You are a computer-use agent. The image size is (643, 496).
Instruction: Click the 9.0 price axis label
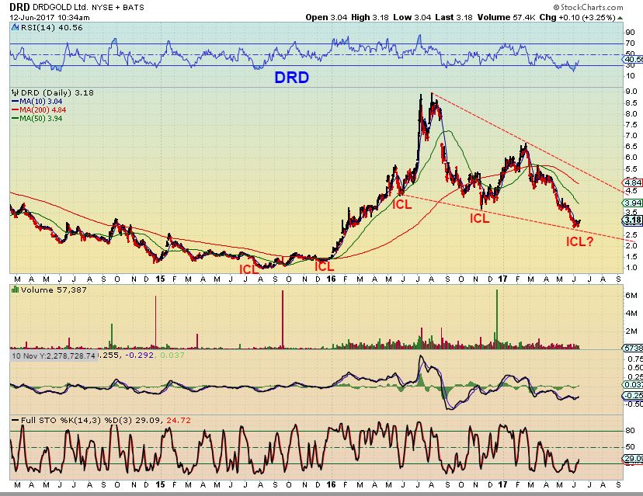click(631, 92)
